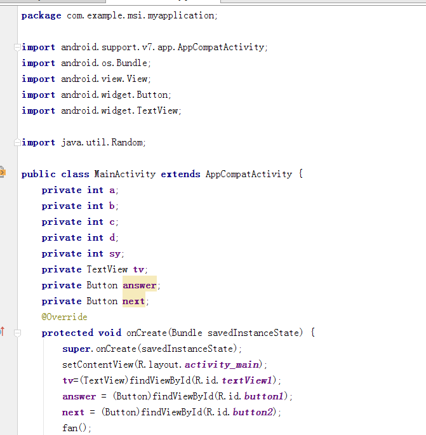Click 'next' in the findViewById assignment line
The width and height of the screenshot is (426, 435).
pos(73,413)
